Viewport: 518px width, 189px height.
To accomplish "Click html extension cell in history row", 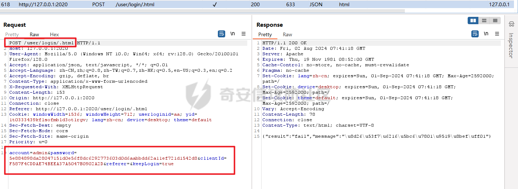I will (x=344, y=4).
